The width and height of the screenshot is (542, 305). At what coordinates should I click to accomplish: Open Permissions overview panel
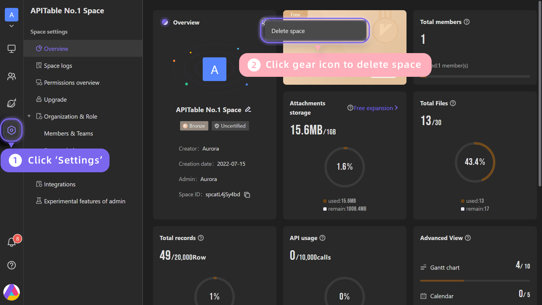(71, 82)
